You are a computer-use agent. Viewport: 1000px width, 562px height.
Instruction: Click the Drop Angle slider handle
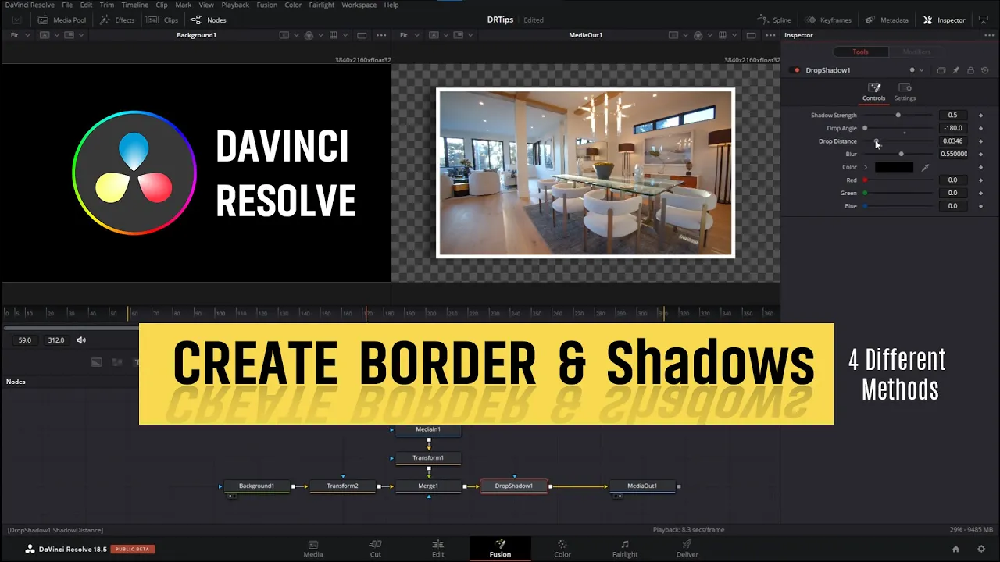click(865, 128)
